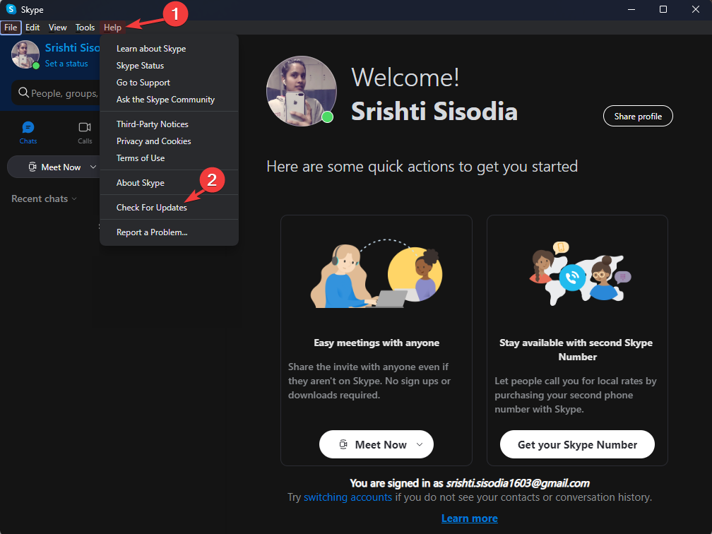Image resolution: width=712 pixels, height=534 pixels.
Task: Minimize the Skype window
Action: [x=632, y=9]
